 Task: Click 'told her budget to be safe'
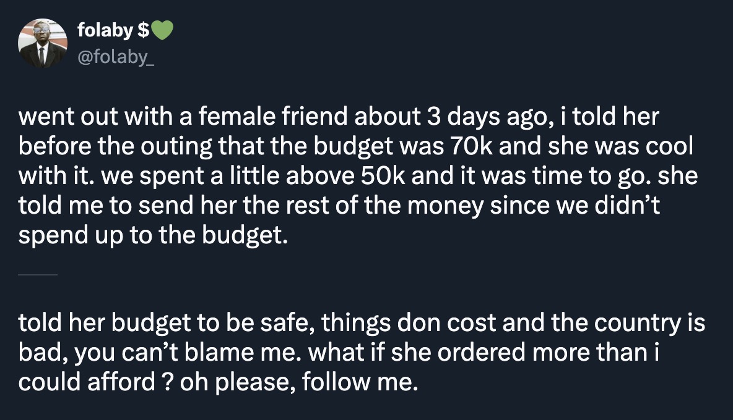[165, 324]
